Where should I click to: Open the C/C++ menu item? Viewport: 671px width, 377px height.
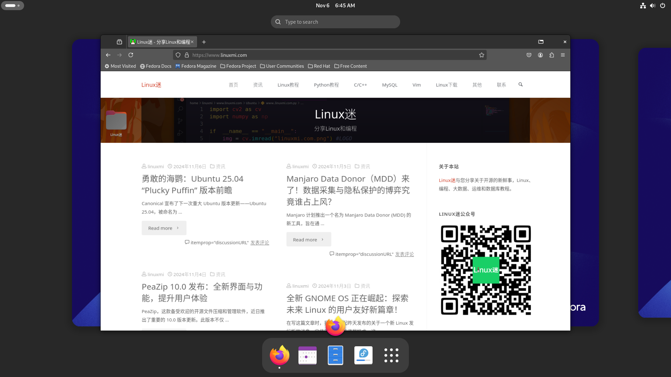(x=360, y=85)
